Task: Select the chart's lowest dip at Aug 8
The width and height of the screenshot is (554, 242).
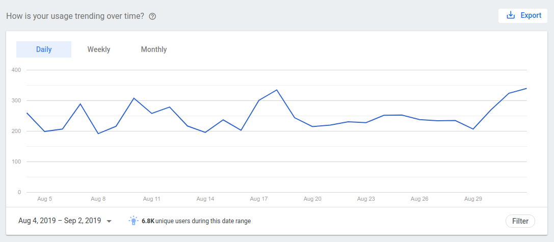Action: tap(98, 133)
